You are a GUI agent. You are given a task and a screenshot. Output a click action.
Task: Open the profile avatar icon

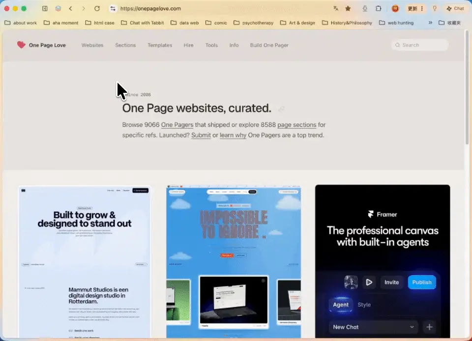[x=395, y=8]
